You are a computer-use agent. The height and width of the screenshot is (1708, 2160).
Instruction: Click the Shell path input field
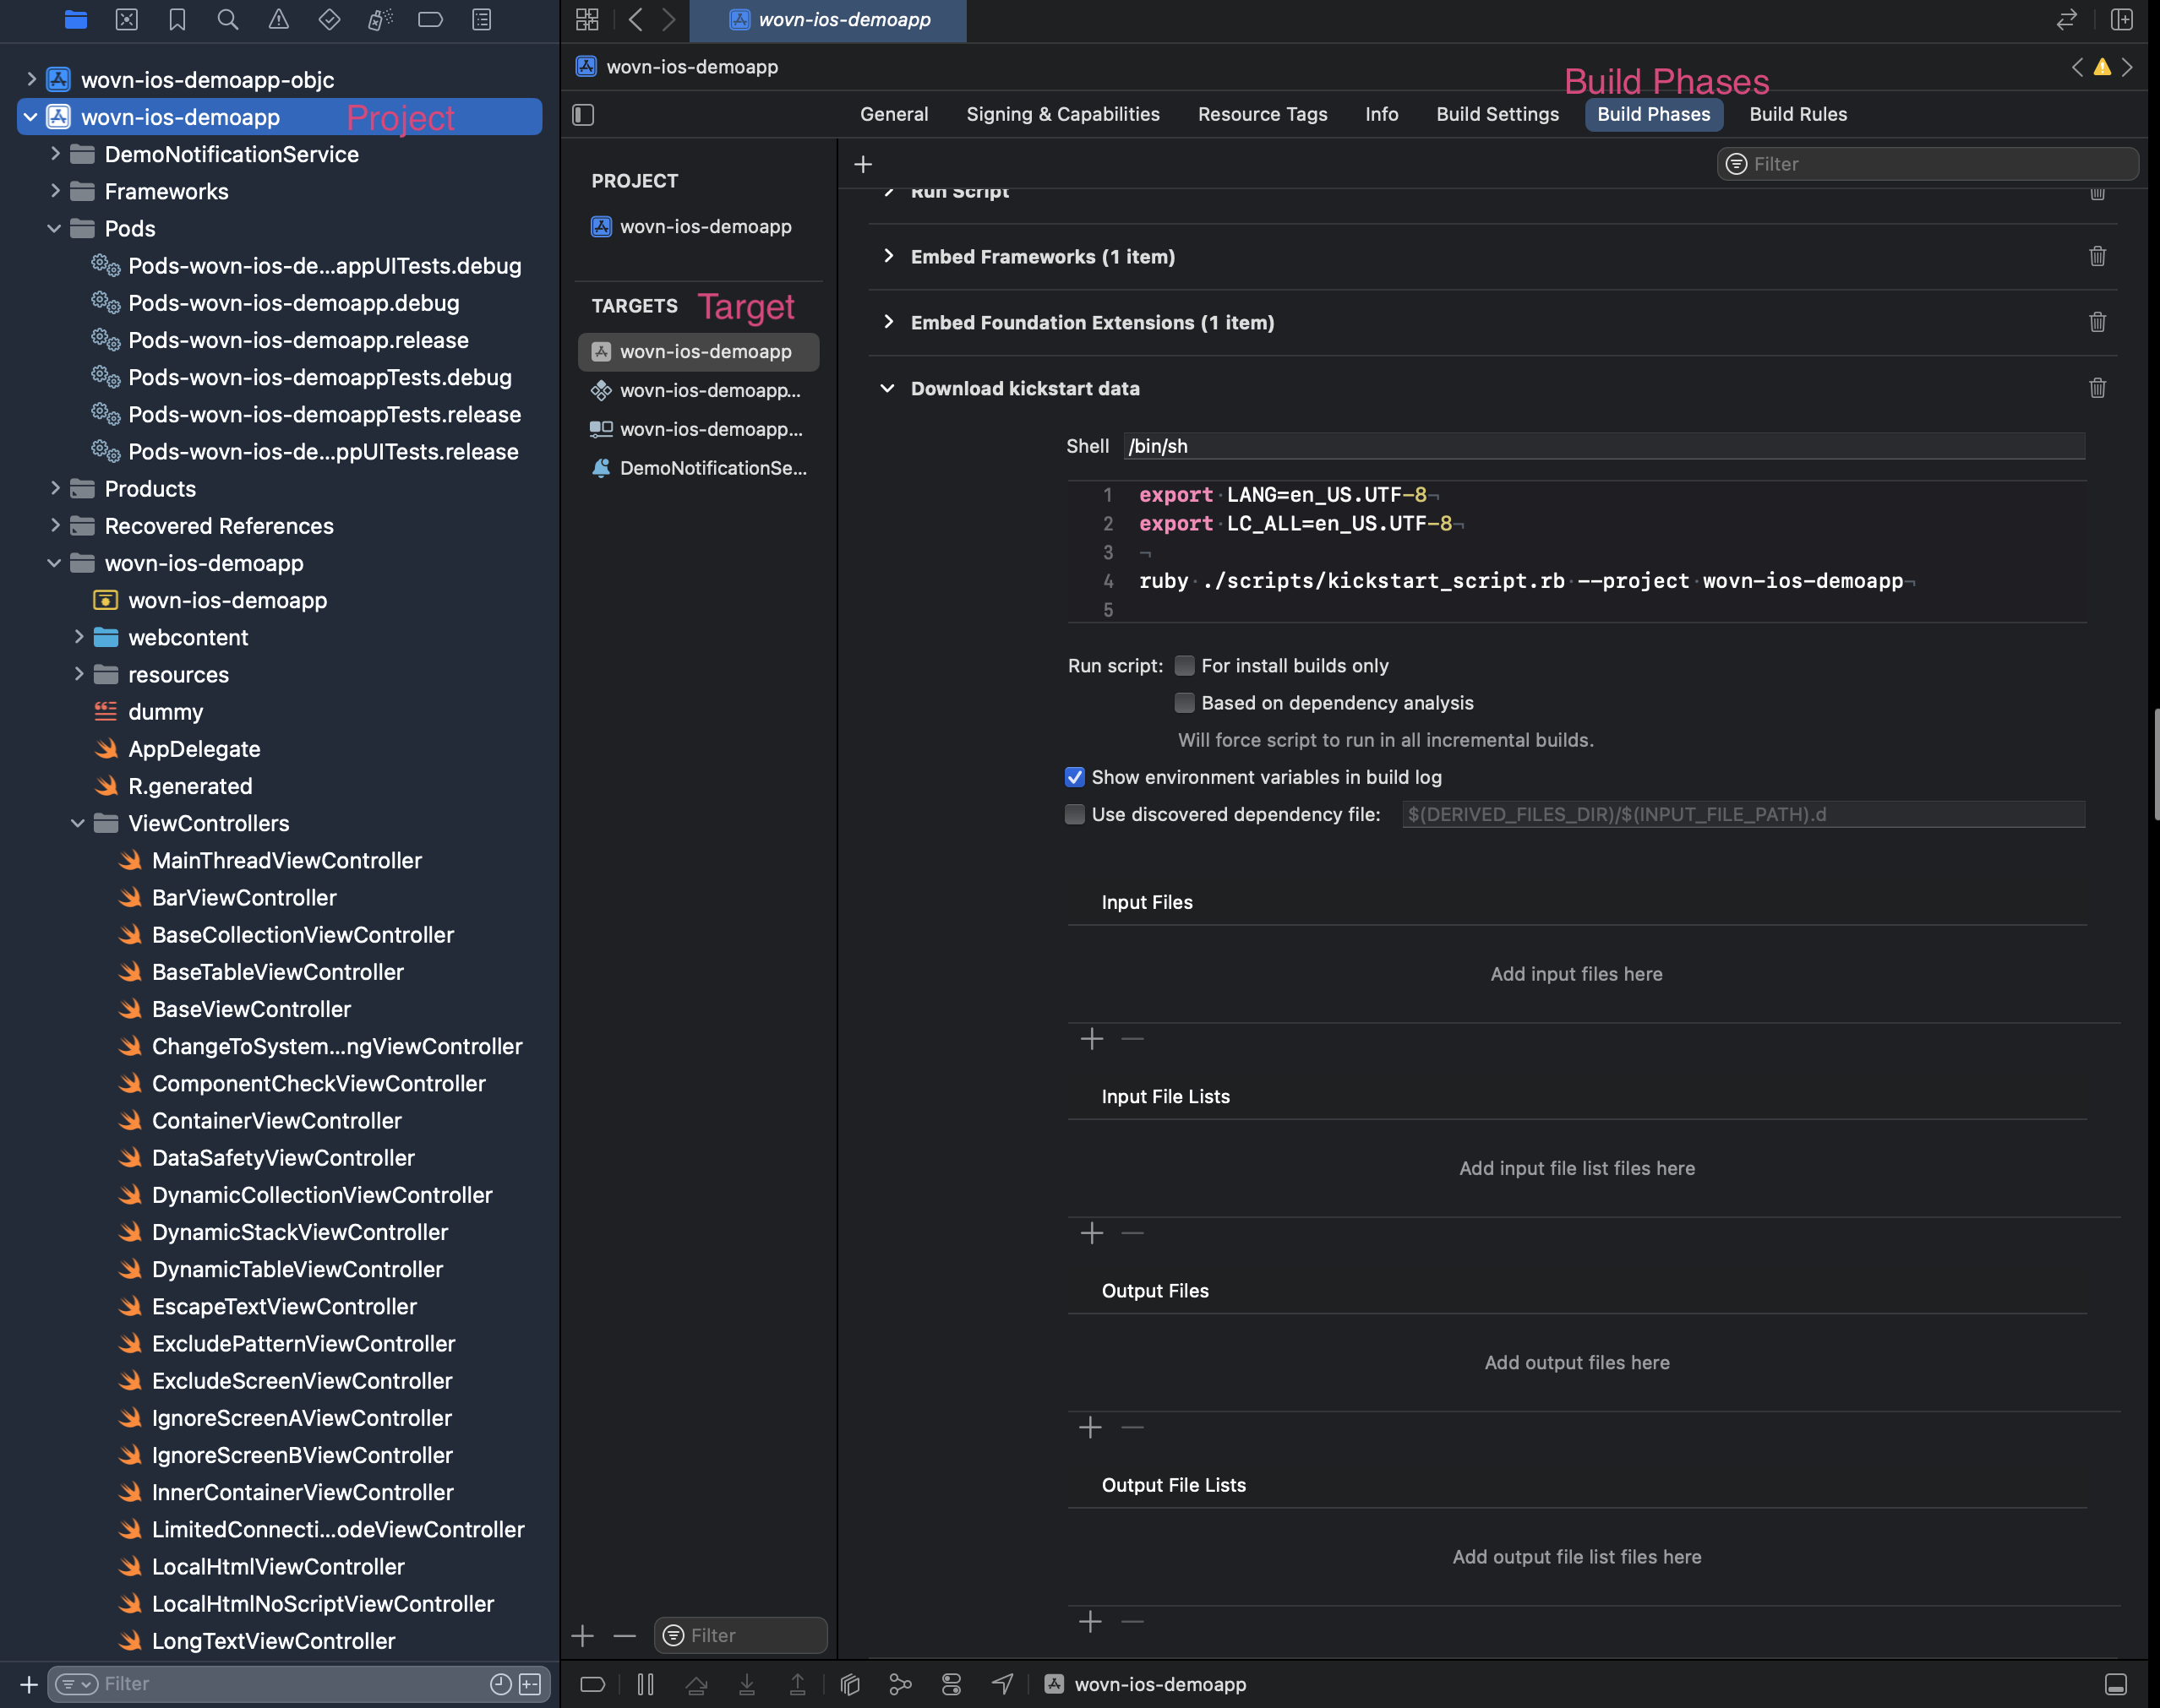[x=1604, y=446]
